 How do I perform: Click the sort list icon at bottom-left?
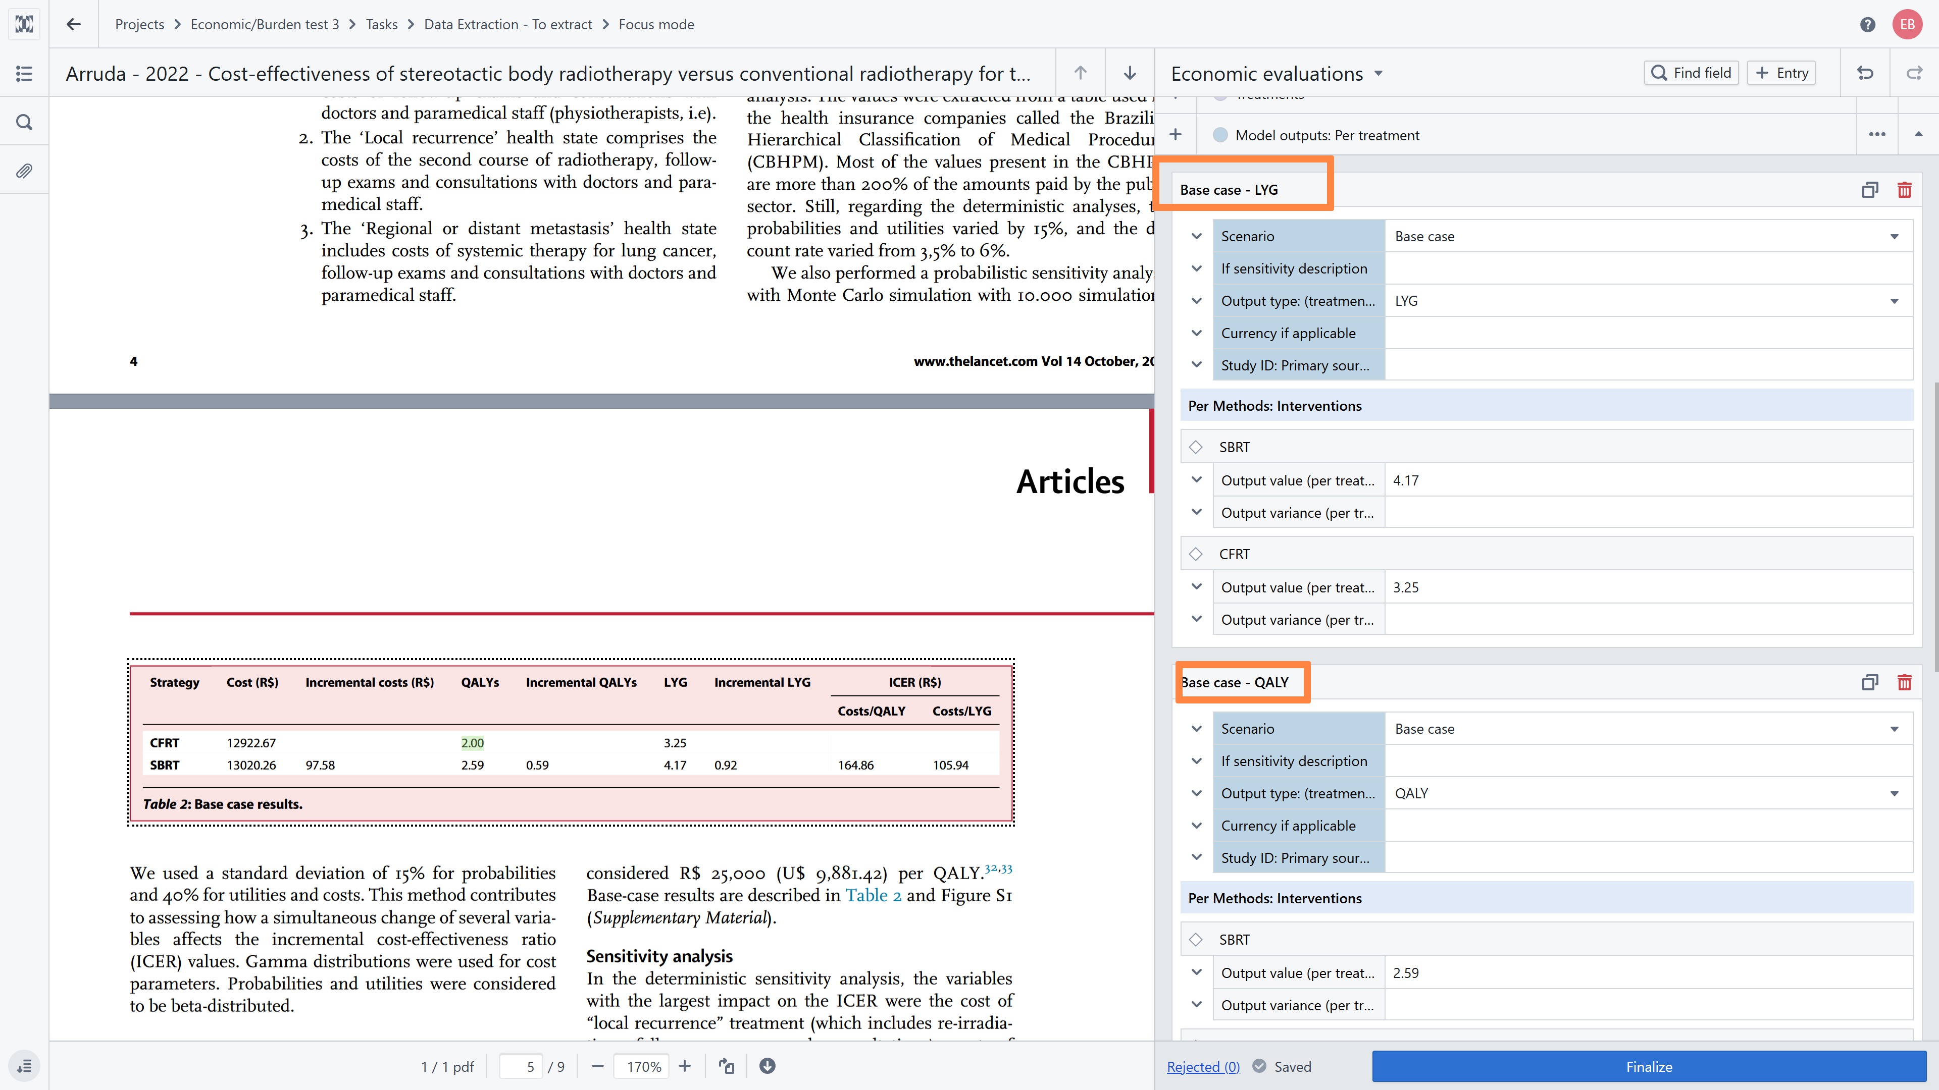(x=24, y=1066)
